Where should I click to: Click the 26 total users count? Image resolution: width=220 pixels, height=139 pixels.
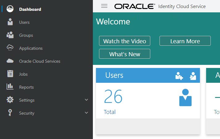pos(113,97)
